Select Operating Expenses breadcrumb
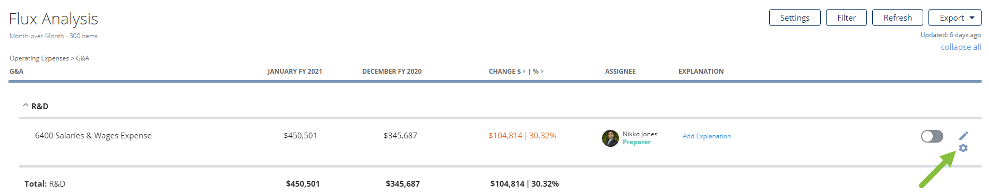The height and width of the screenshot is (193, 989). (39, 58)
